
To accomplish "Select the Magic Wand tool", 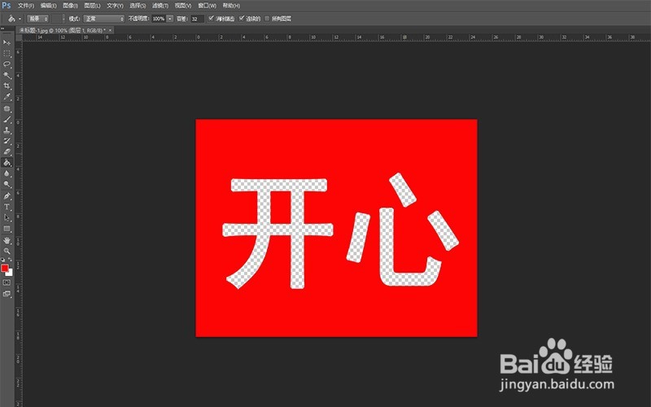I will [7, 75].
